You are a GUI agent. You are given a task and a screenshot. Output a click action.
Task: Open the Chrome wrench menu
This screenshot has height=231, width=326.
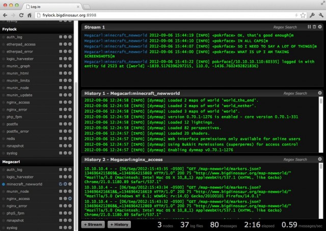pyautogui.click(x=321, y=15)
